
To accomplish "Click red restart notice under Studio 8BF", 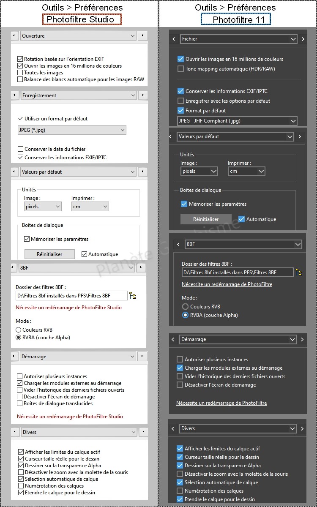I will click(68, 308).
